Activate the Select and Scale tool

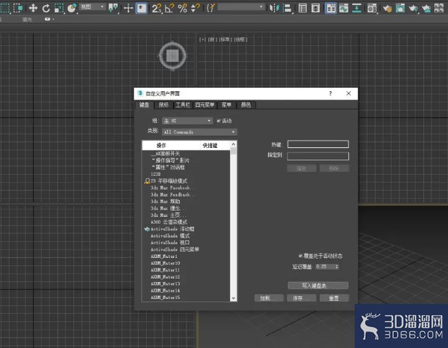click(x=59, y=8)
